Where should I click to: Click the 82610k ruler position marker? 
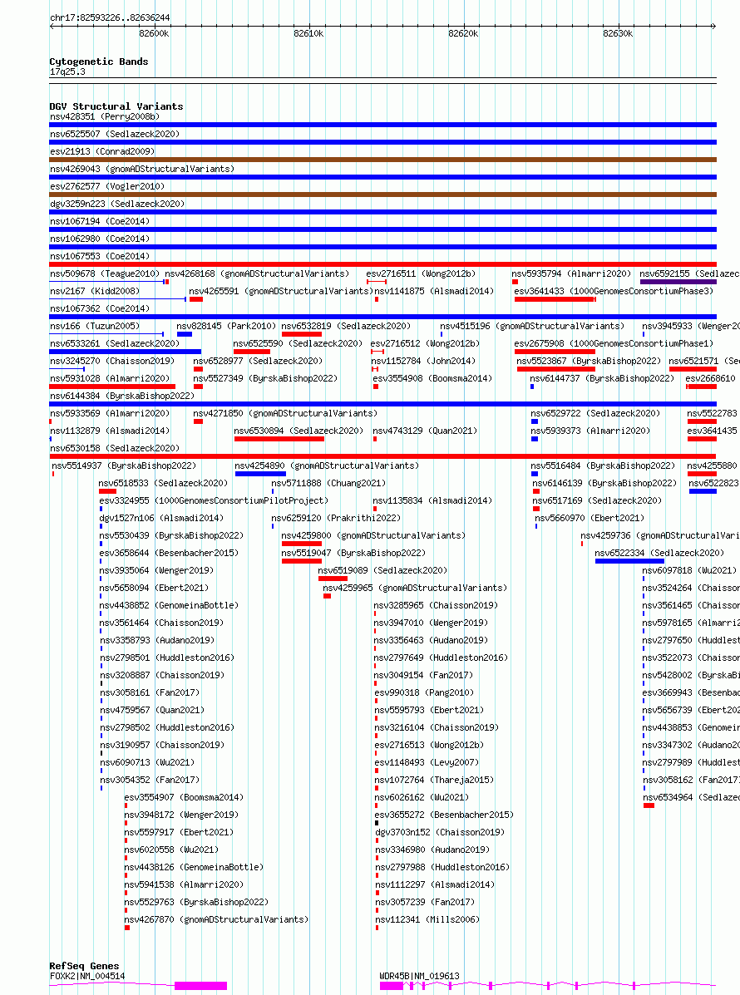308,33
